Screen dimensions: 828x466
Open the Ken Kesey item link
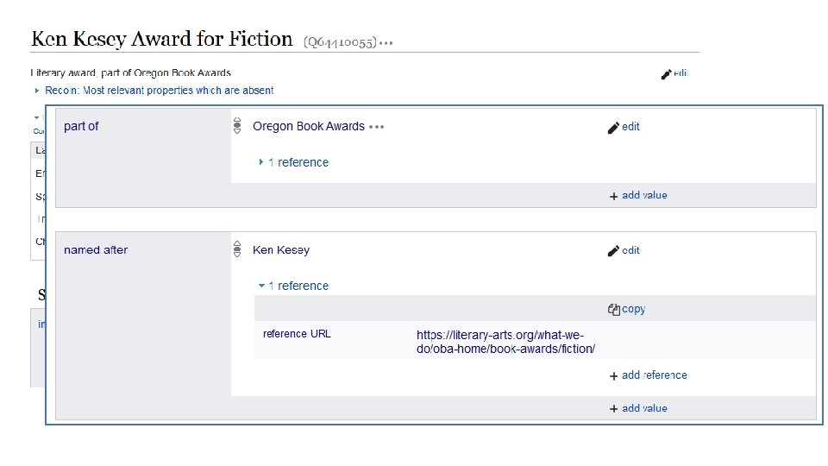pyautogui.click(x=280, y=250)
